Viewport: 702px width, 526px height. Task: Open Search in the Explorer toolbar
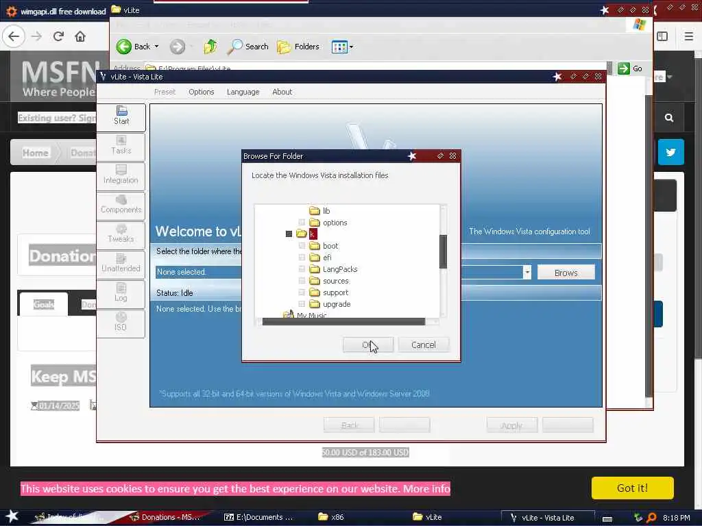click(247, 47)
